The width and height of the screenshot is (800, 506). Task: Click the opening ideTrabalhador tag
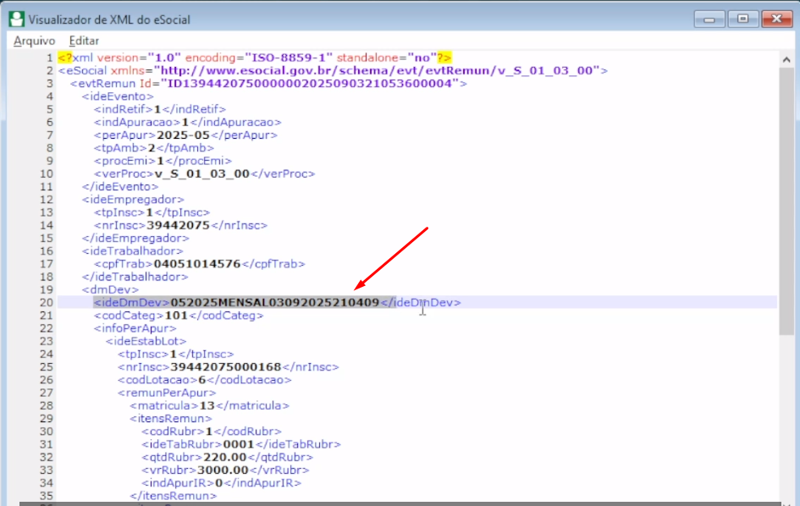click(132, 251)
